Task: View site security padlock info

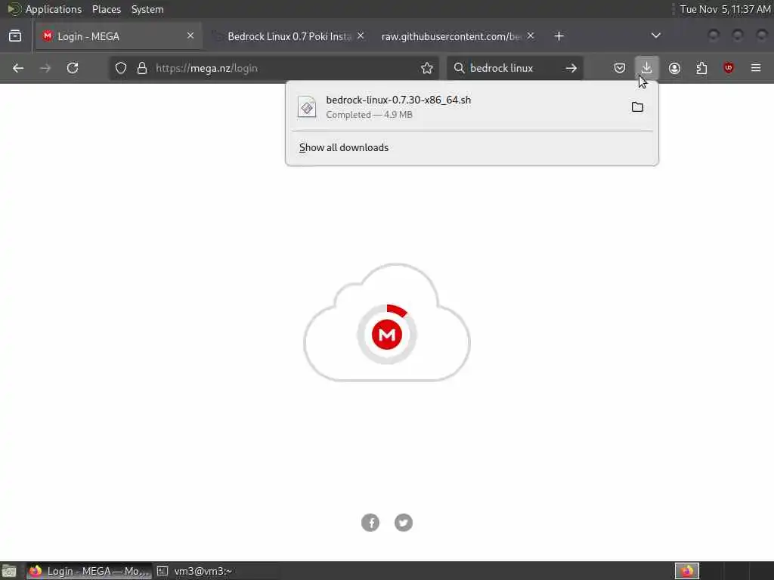Action: click(142, 68)
